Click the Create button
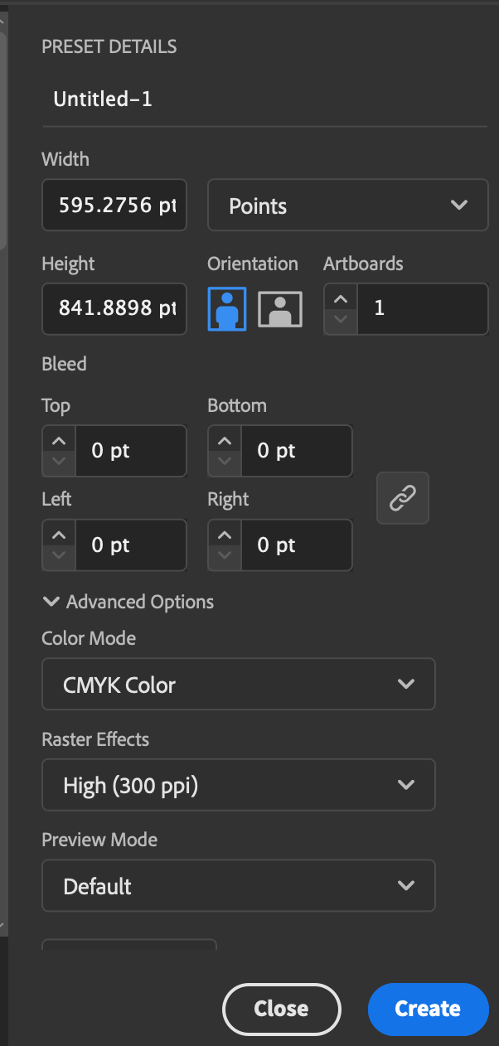 (x=428, y=1009)
